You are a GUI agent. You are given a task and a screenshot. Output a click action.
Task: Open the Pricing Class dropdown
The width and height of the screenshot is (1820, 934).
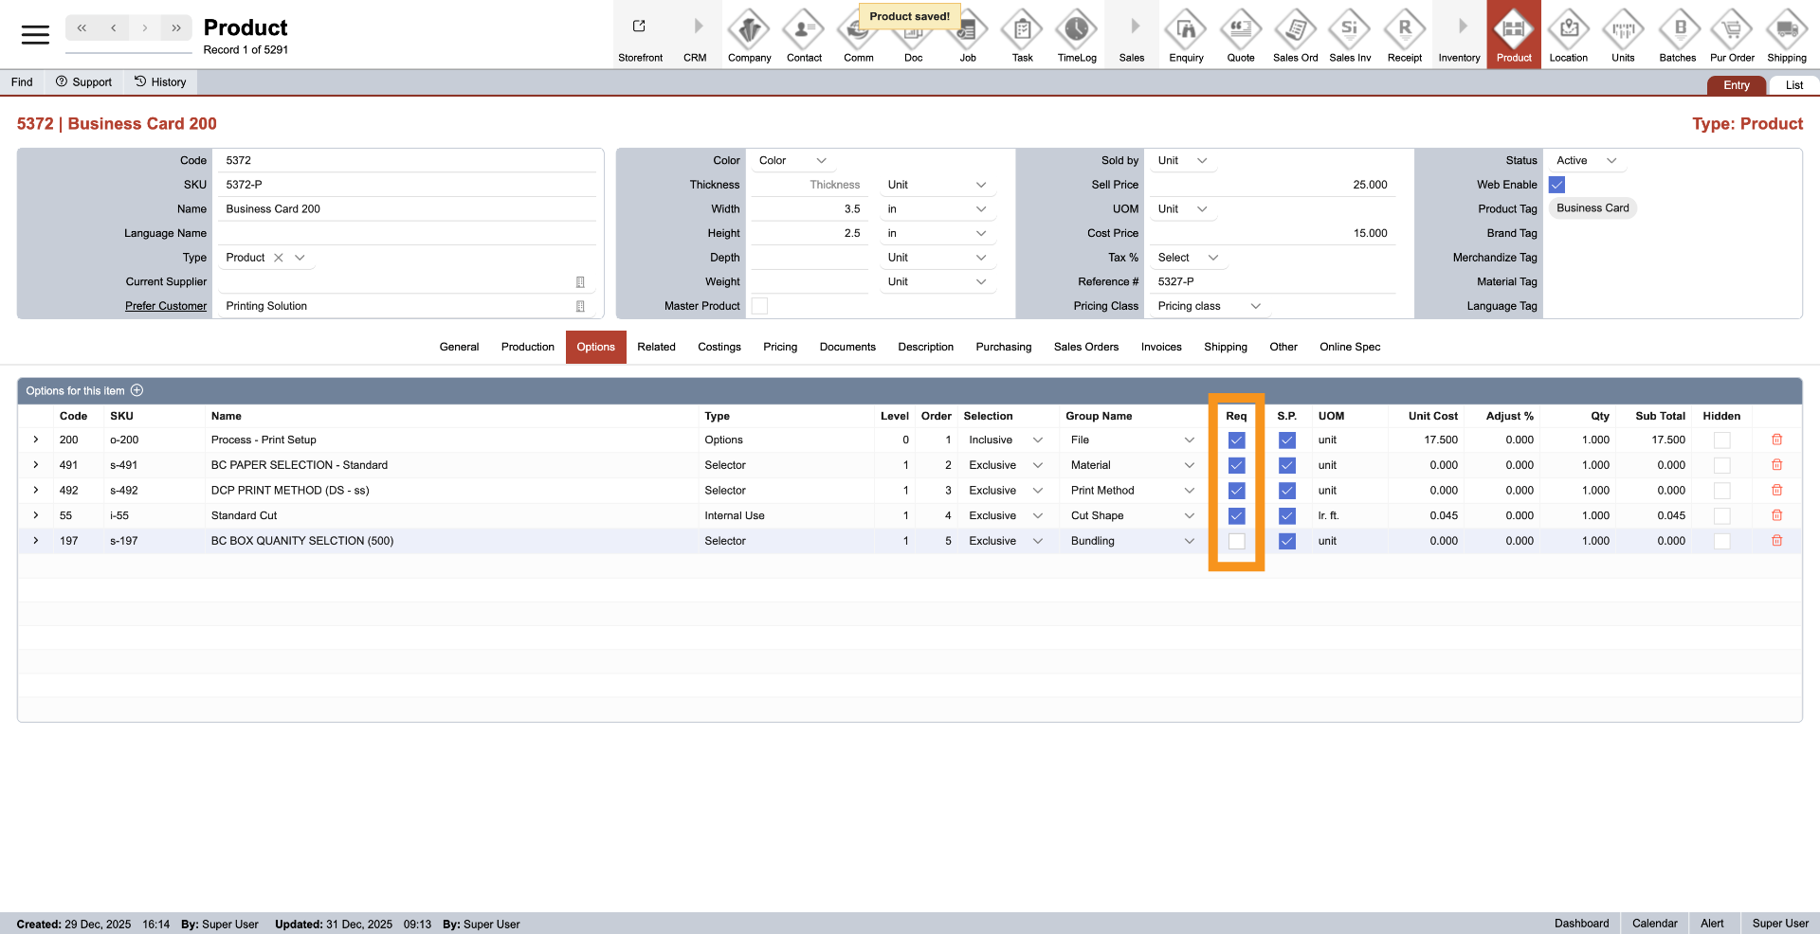(x=1209, y=306)
